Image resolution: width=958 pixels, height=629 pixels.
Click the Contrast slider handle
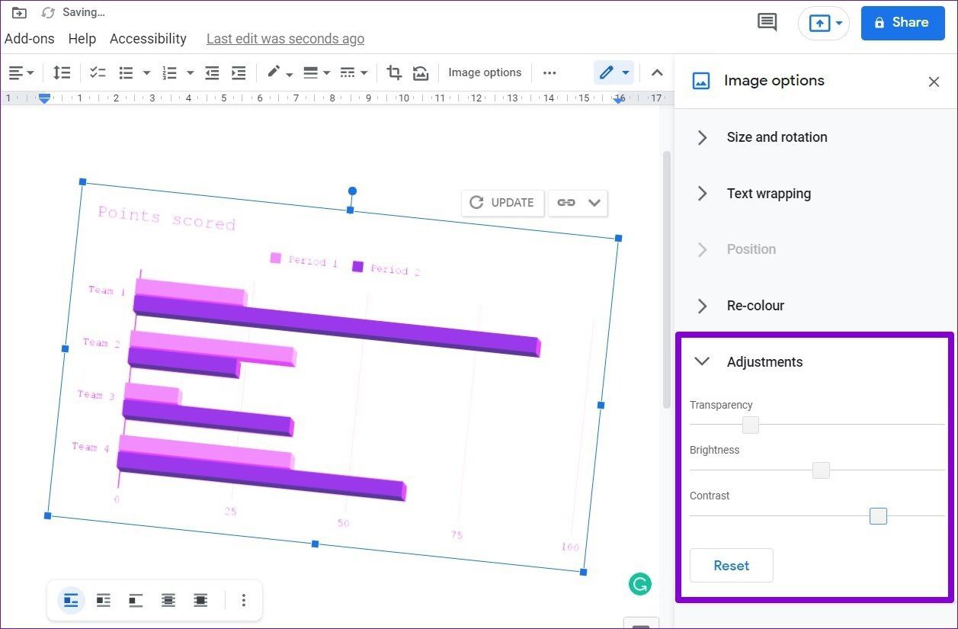click(x=878, y=516)
